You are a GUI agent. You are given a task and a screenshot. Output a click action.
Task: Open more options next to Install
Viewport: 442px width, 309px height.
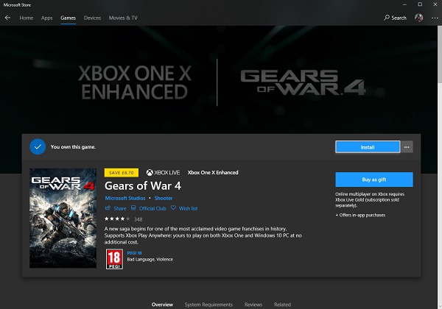[407, 147]
